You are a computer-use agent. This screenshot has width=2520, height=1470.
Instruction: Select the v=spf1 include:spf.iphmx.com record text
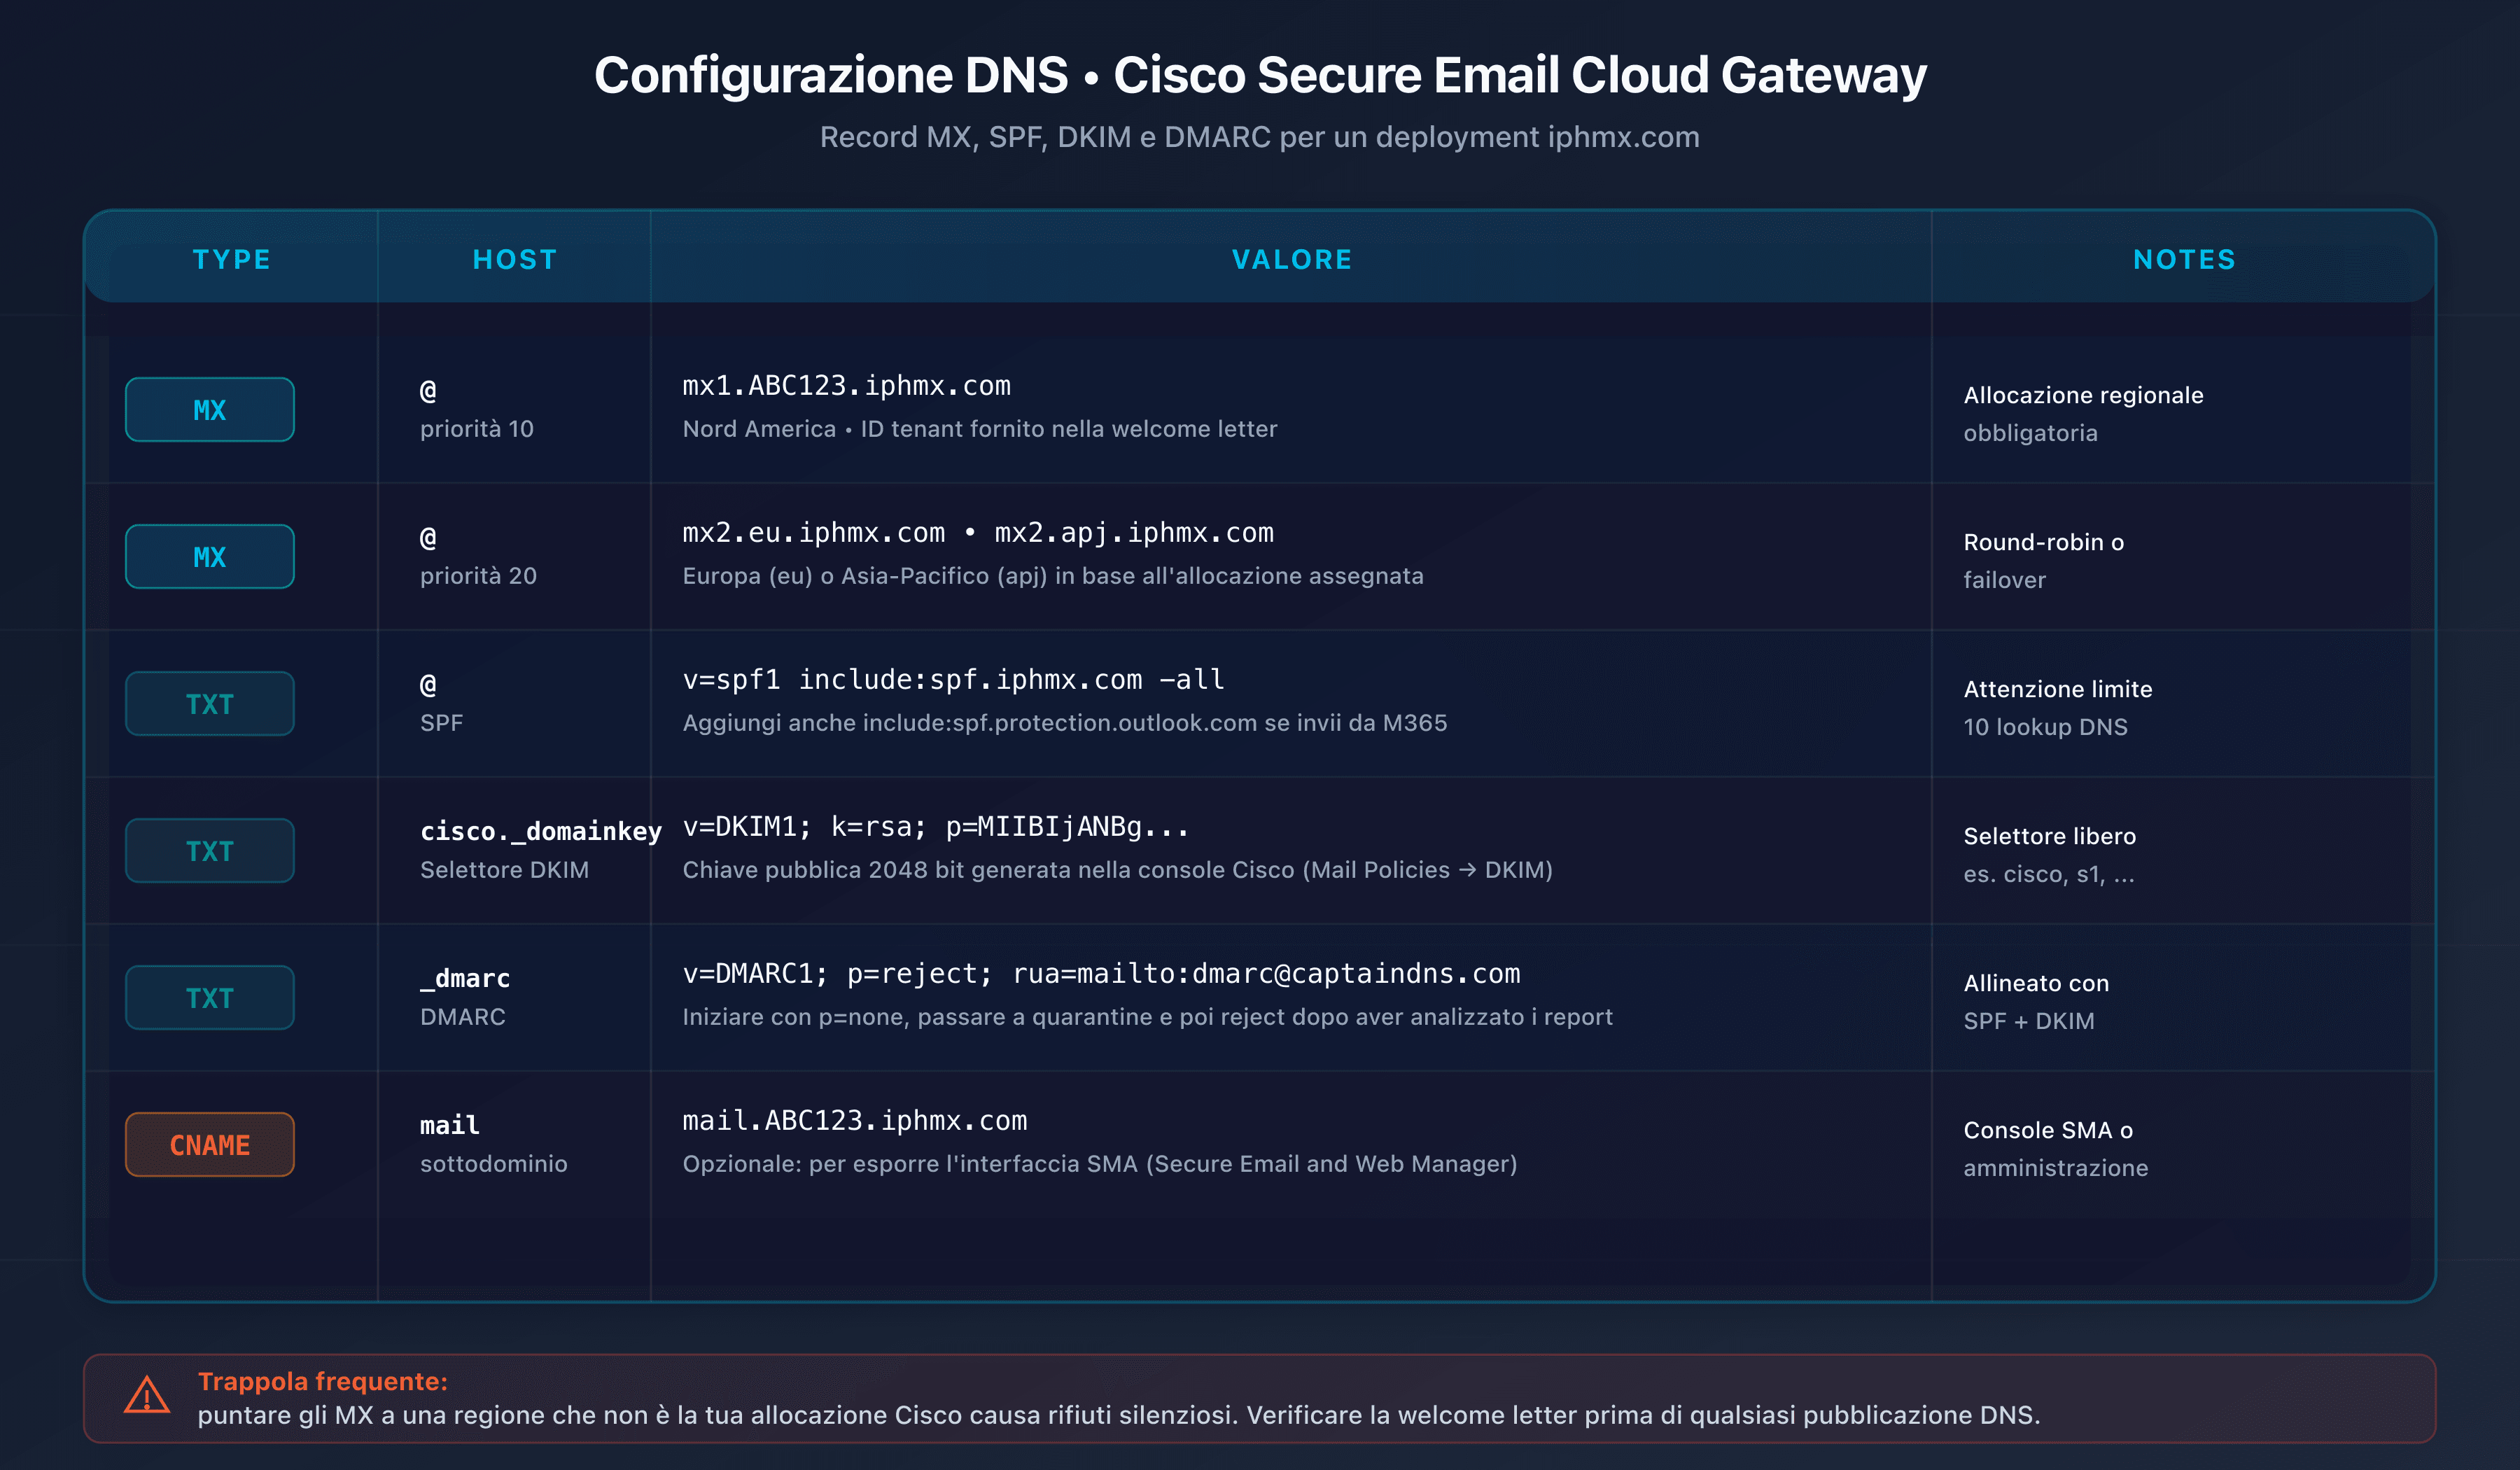(x=951, y=679)
